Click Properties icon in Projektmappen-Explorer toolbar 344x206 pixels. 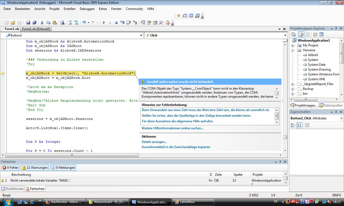(x=293, y=34)
